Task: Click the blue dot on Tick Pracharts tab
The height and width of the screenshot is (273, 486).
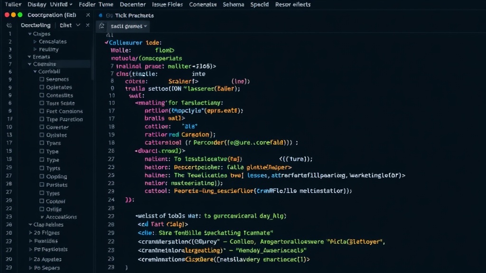Action: point(101,15)
